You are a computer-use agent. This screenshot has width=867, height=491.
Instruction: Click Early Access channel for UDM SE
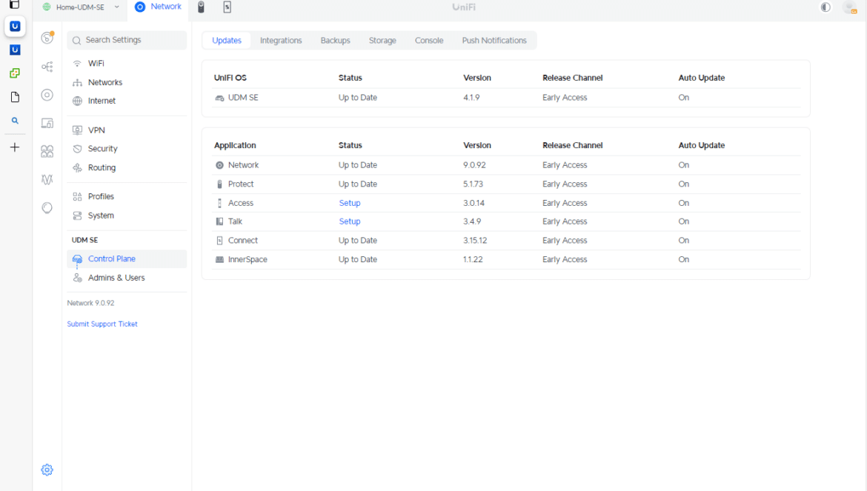[x=565, y=98]
